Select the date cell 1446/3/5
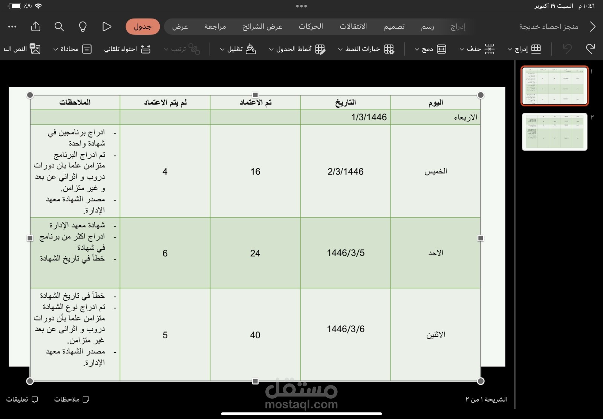The height and width of the screenshot is (419, 603). 346,253
